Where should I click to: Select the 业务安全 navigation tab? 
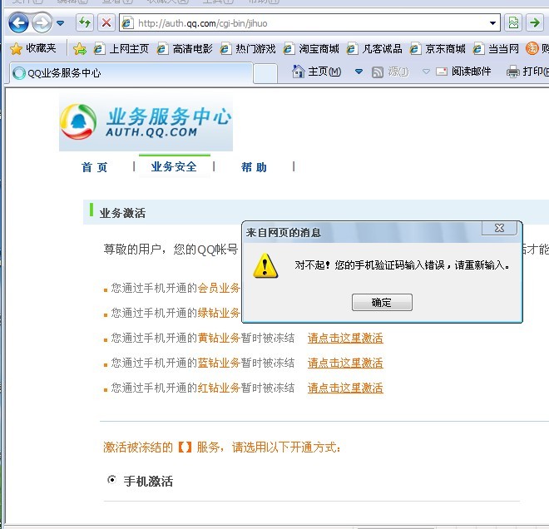(x=174, y=166)
